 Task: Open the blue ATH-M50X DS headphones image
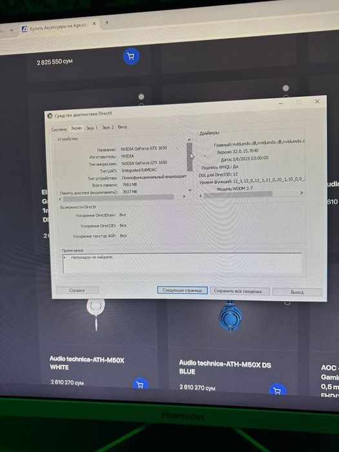pyautogui.click(x=230, y=316)
